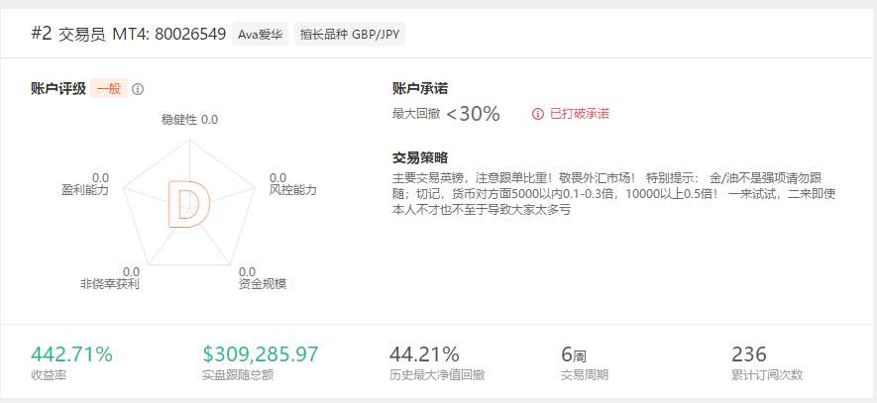Click the 442.71% return rate value

click(x=71, y=353)
